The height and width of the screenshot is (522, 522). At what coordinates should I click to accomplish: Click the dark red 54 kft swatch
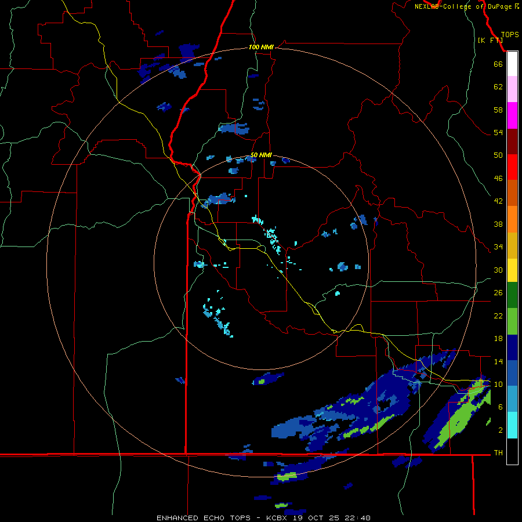[x=512, y=141]
